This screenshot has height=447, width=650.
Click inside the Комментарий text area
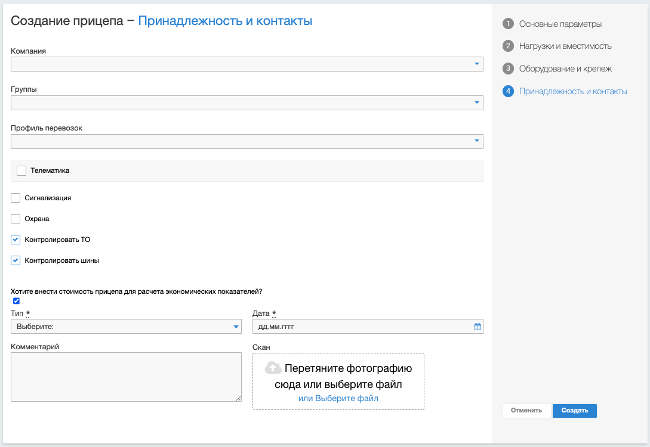click(126, 377)
